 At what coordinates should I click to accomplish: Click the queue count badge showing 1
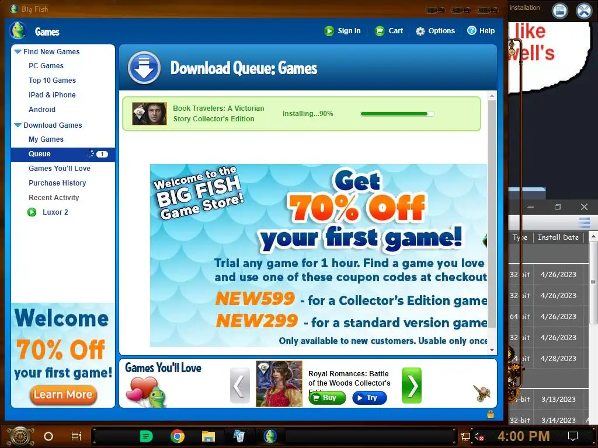click(102, 154)
